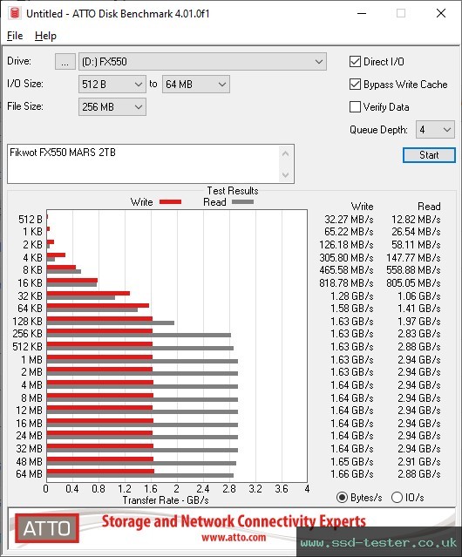Click the 48 MB write value 1.65 GB/s
Viewport: 462px width, 557px height.
click(352, 462)
